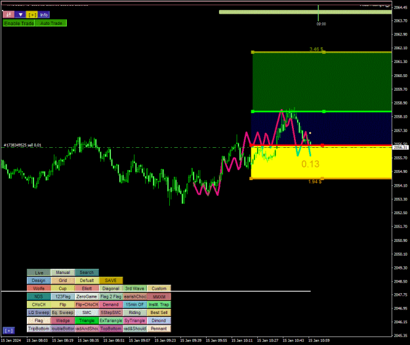Select the 5StepSMC pattern
The width and height of the screenshot is (410, 345).
[x=111, y=313]
